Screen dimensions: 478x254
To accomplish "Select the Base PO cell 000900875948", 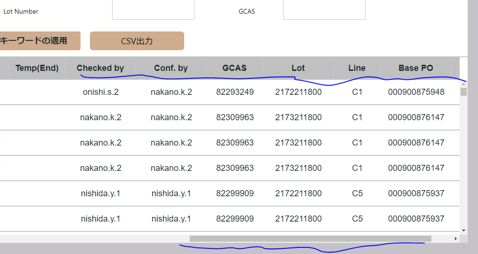I will click(416, 92).
